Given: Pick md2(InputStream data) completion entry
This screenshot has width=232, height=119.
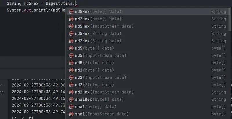Looking at the screenshot, I should [100, 77].
